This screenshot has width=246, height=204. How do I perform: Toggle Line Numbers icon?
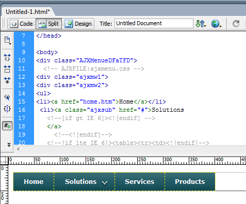[7, 126]
